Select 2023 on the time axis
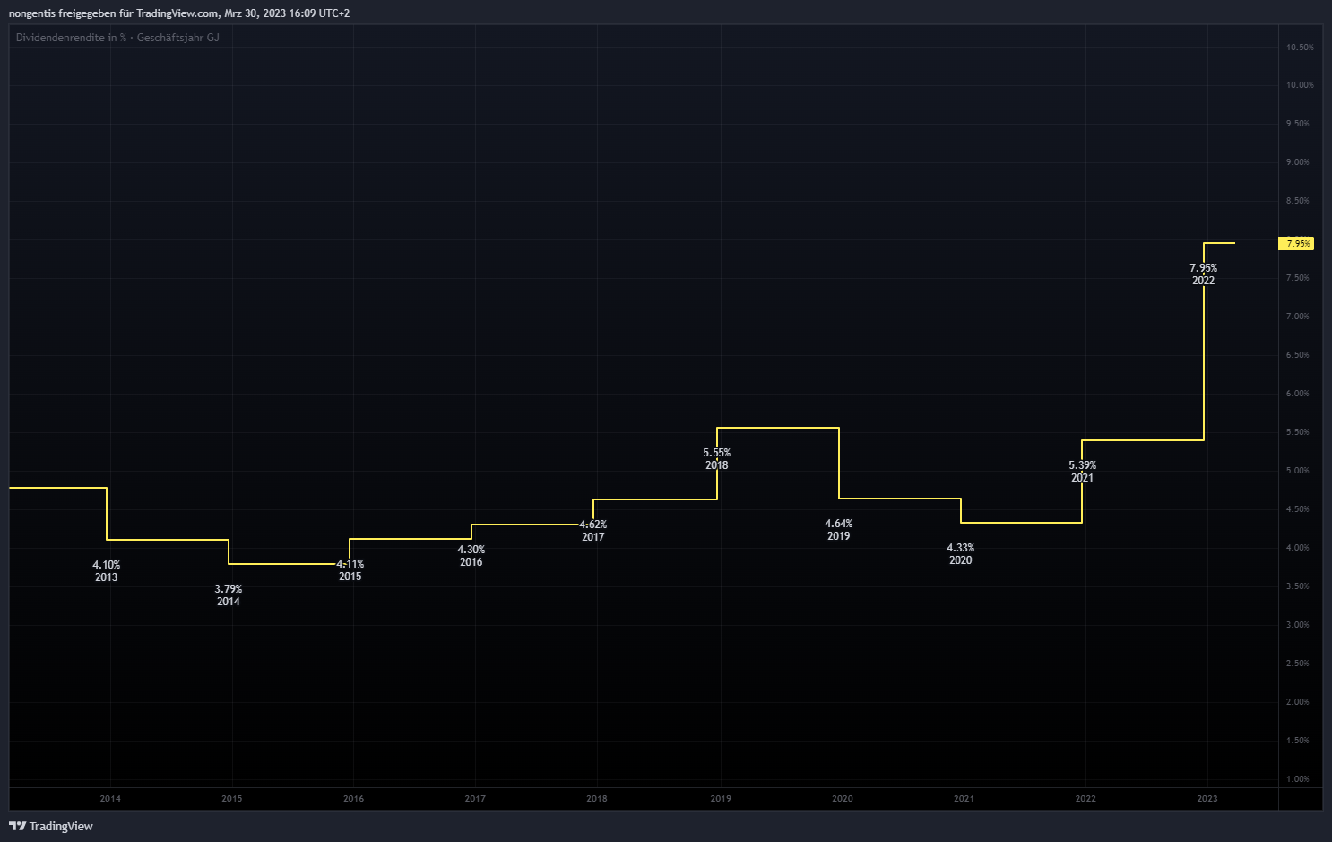This screenshot has height=842, width=1332. pyautogui.click(x=1207, y=799)
